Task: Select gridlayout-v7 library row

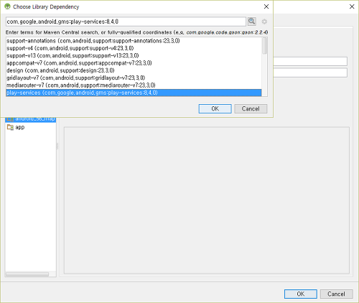Action: 134,78
